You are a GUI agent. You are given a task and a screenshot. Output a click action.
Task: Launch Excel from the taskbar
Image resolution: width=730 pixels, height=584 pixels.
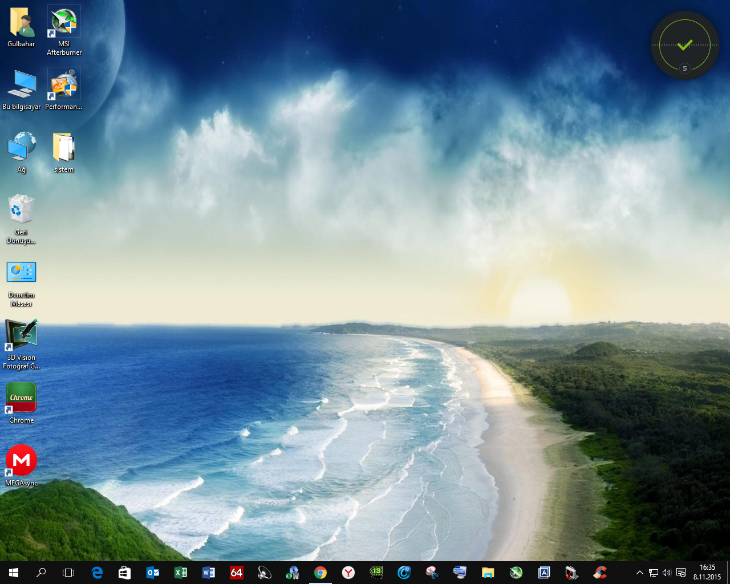pos(180,573)
